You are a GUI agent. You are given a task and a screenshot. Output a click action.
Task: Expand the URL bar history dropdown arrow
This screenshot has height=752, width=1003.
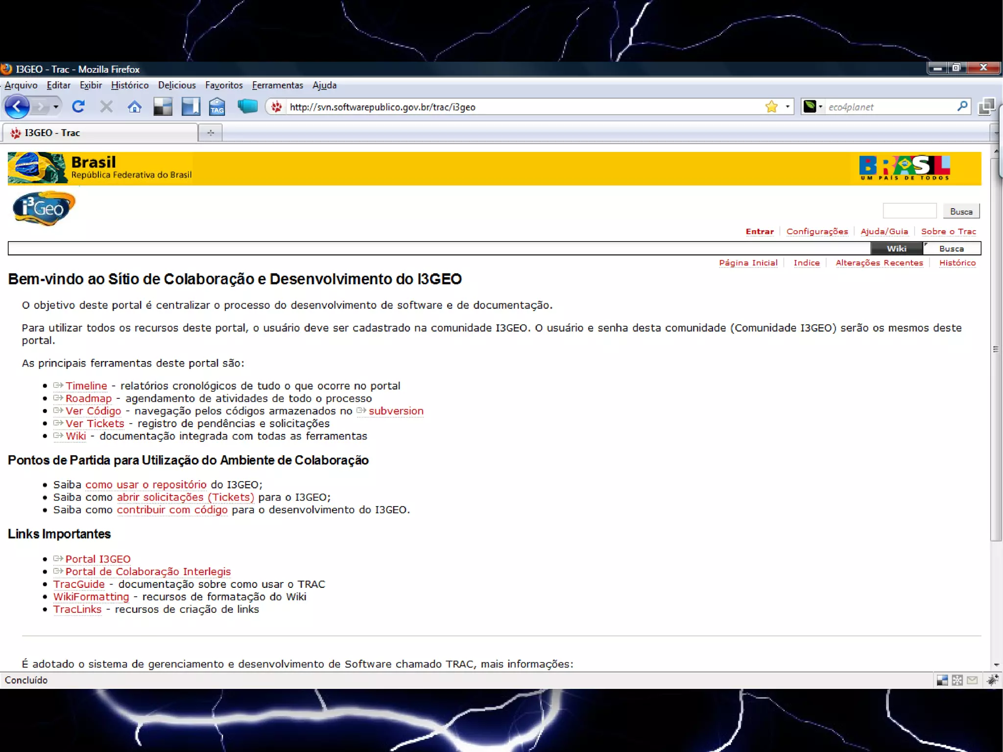coord(788,106)
